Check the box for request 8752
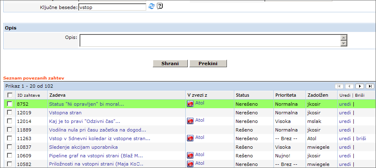 pos(10,104)
